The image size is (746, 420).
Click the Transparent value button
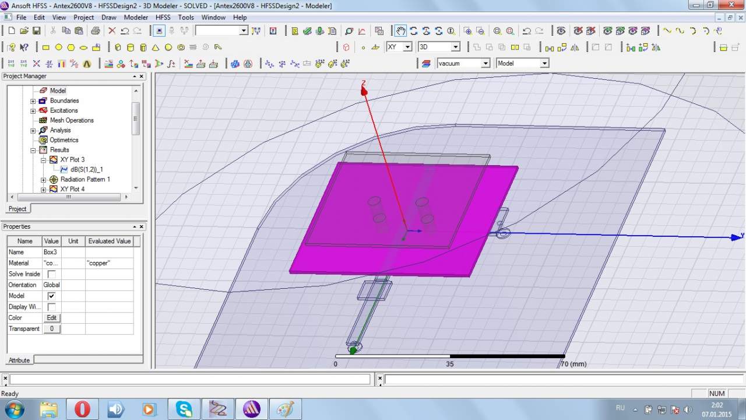pyautogui.click(x=52, y=329)
